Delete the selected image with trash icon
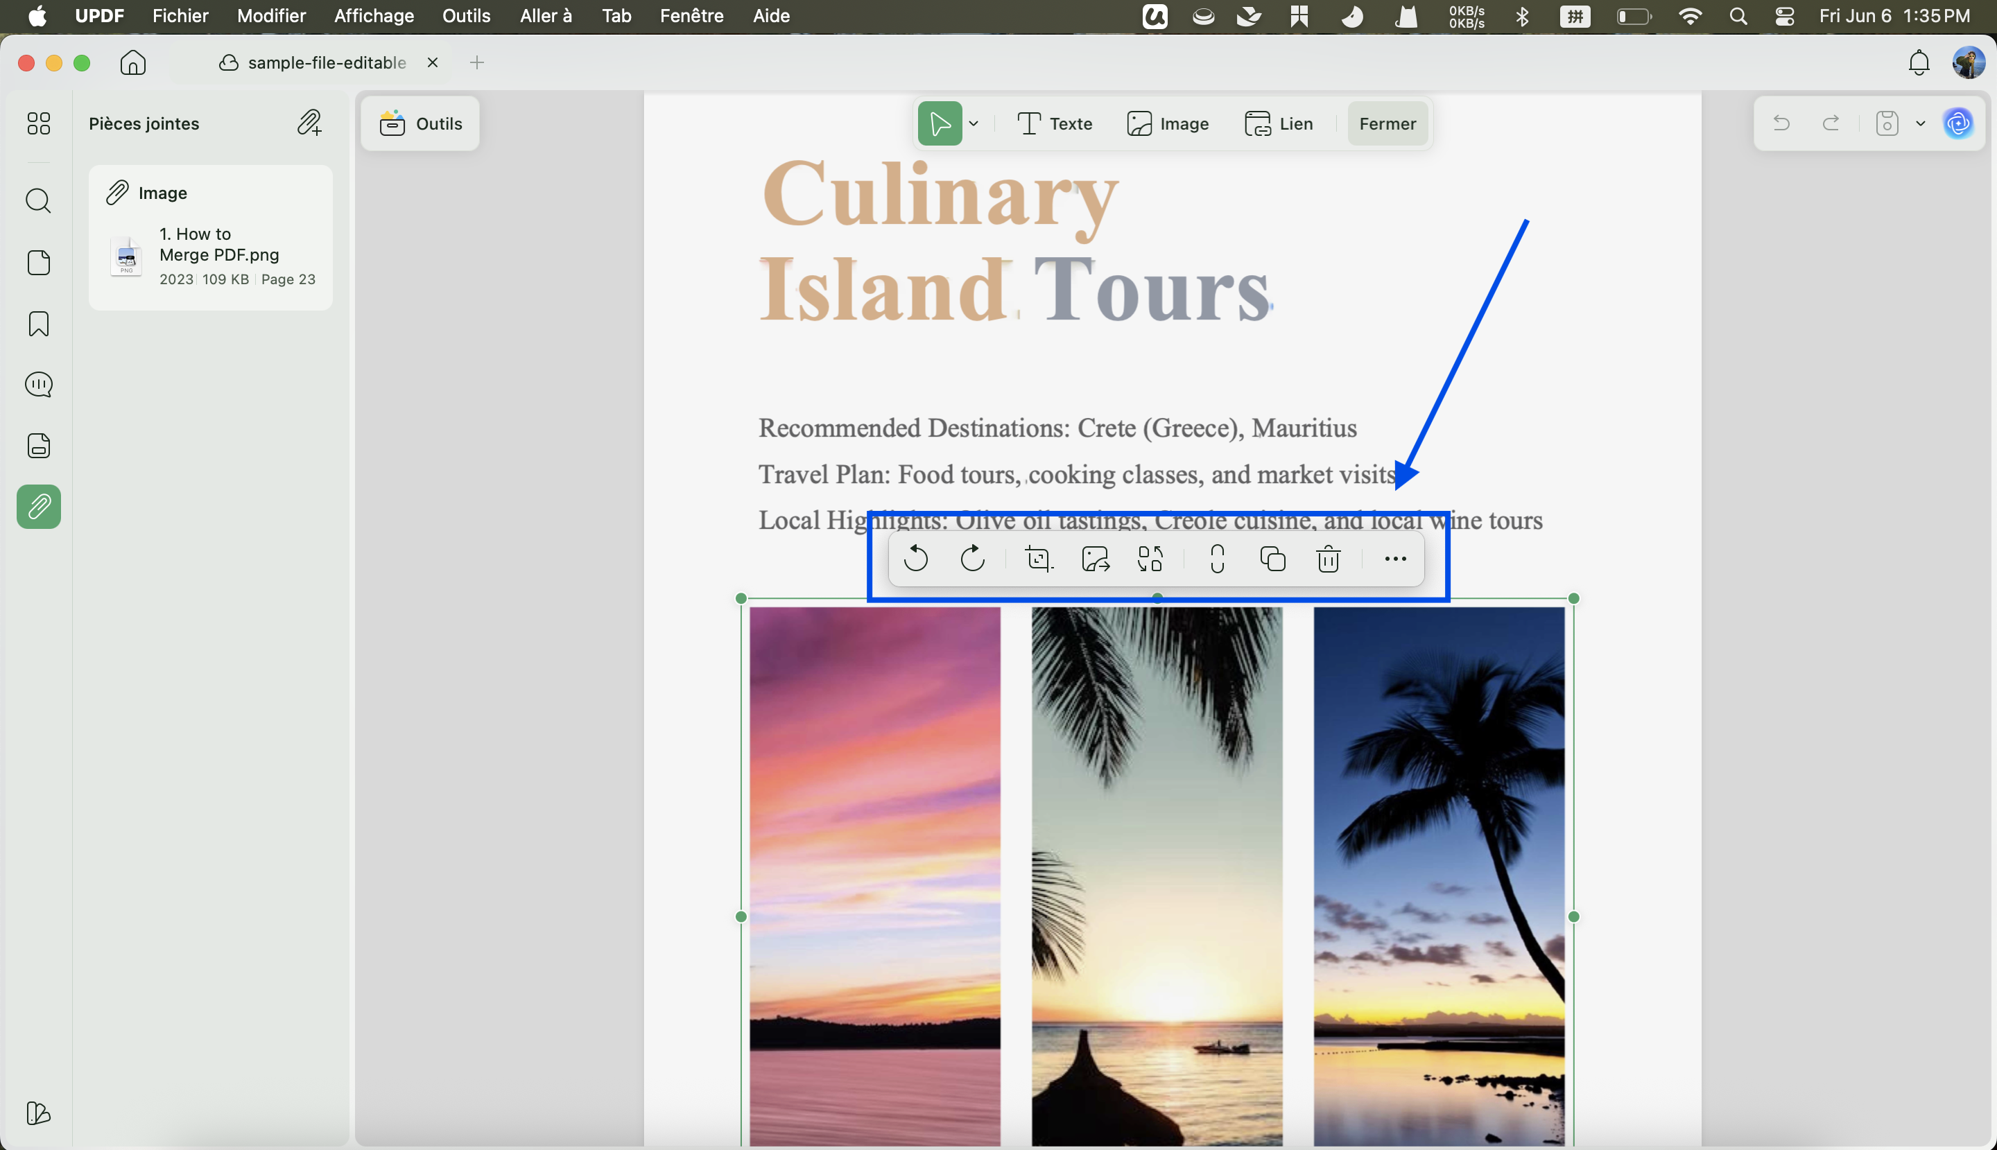 pyautogui.click(x=1329, y=559)
